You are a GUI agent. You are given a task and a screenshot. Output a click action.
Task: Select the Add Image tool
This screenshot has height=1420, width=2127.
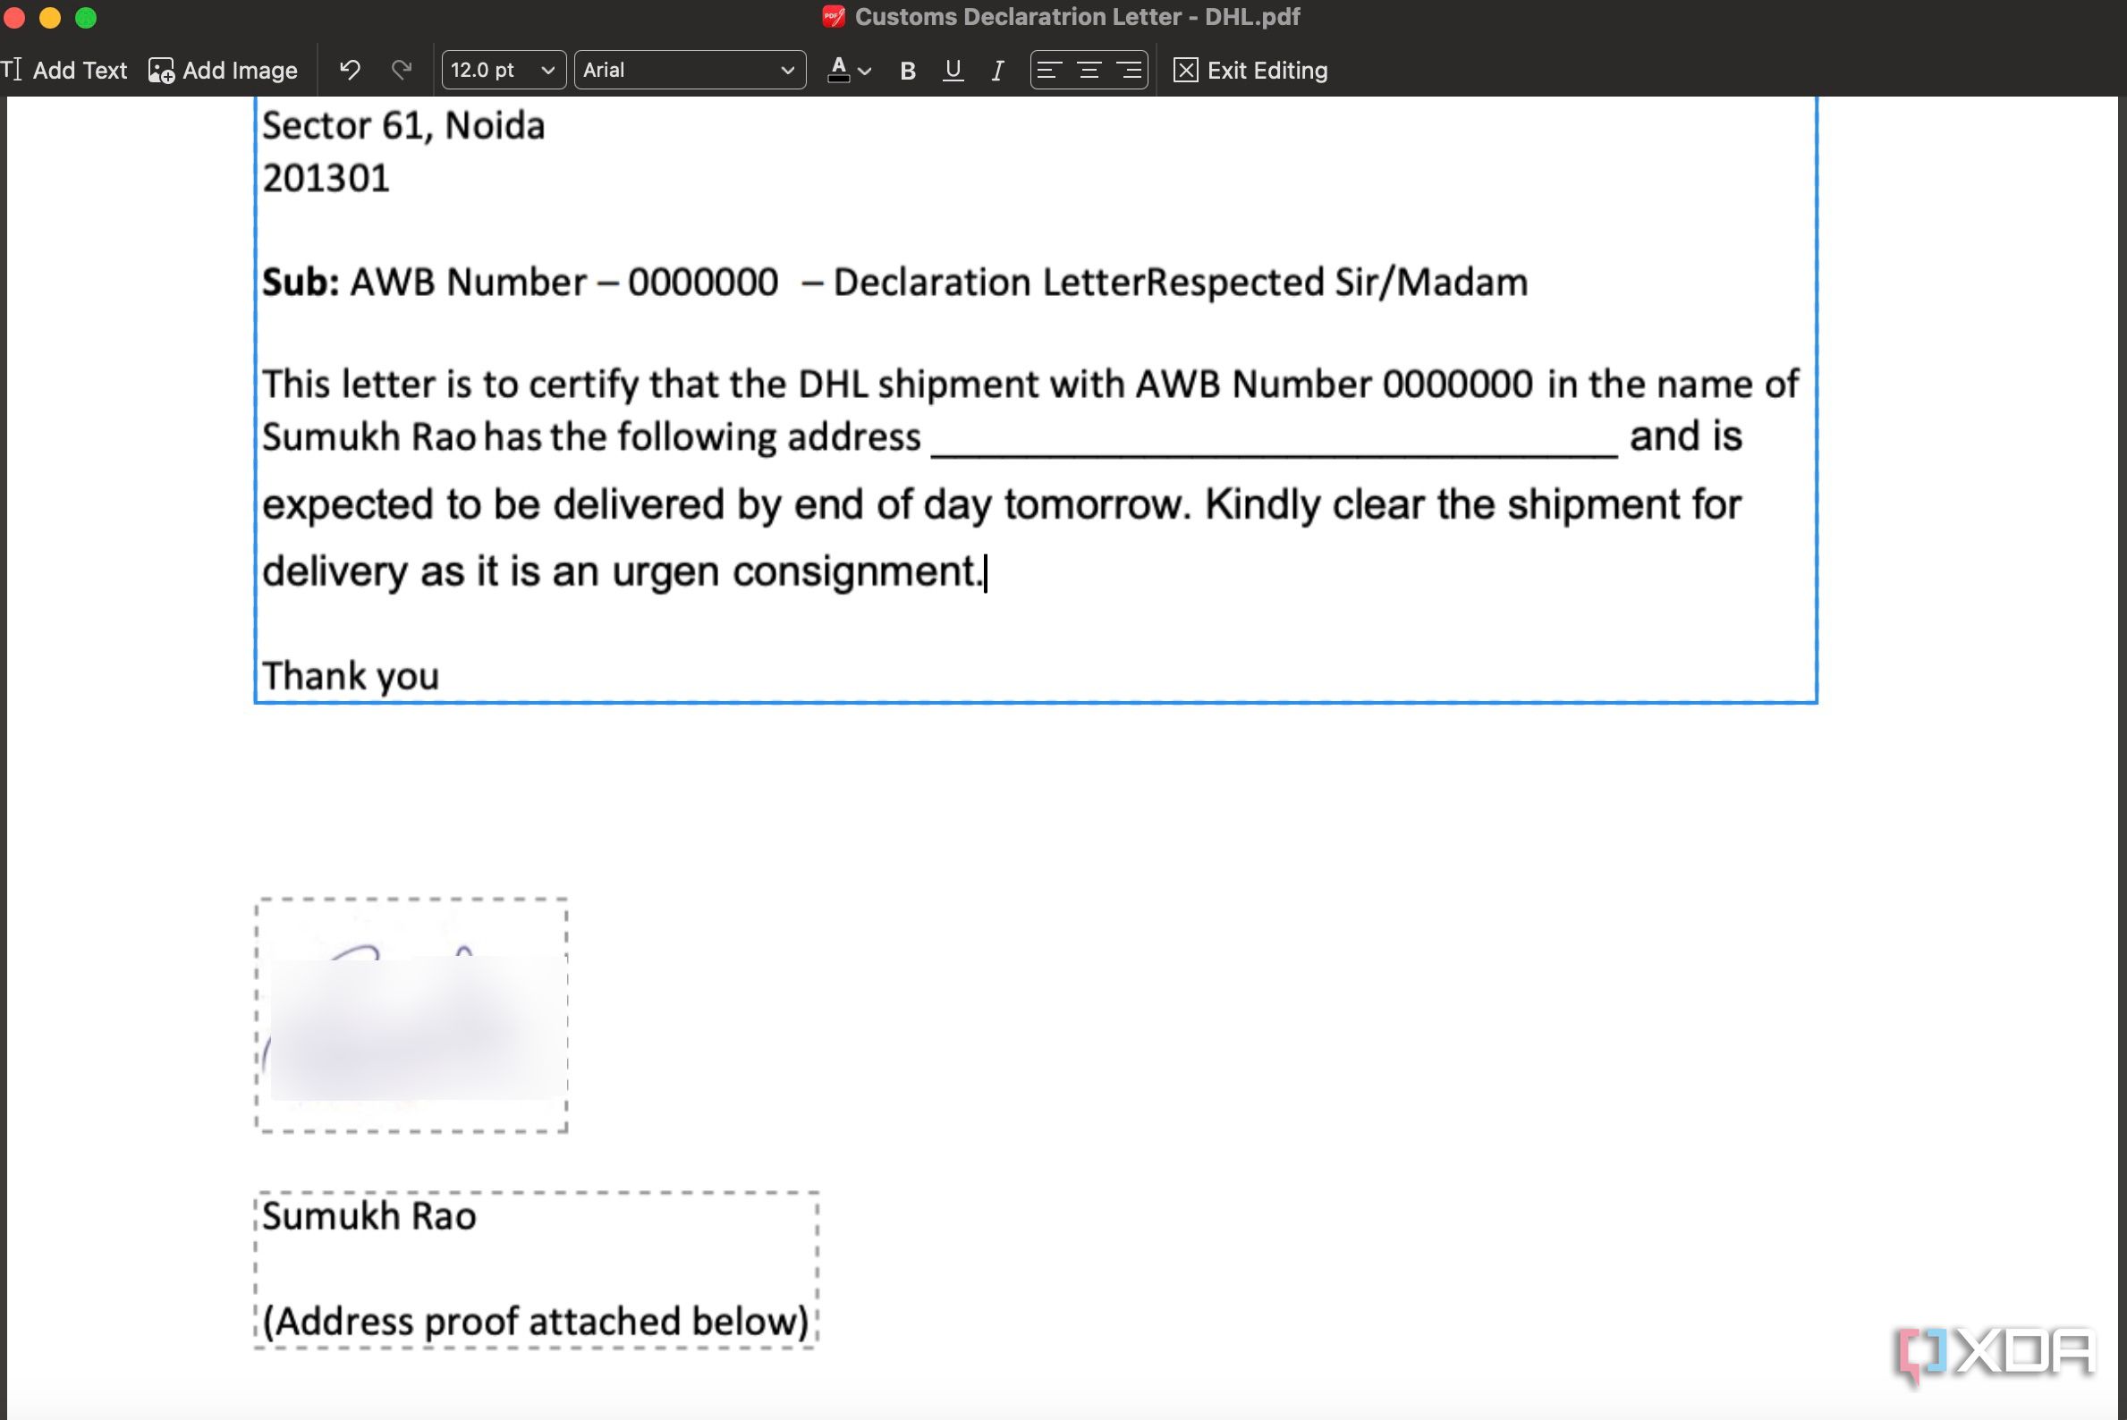[221, 70]
